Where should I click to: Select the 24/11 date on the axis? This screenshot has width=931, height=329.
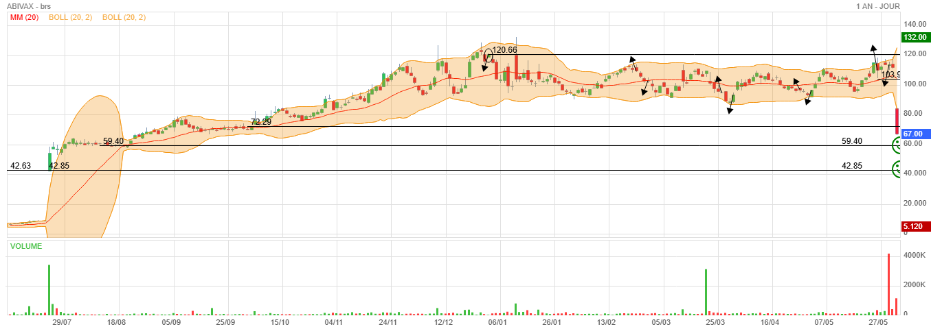[x=388, y=321]
